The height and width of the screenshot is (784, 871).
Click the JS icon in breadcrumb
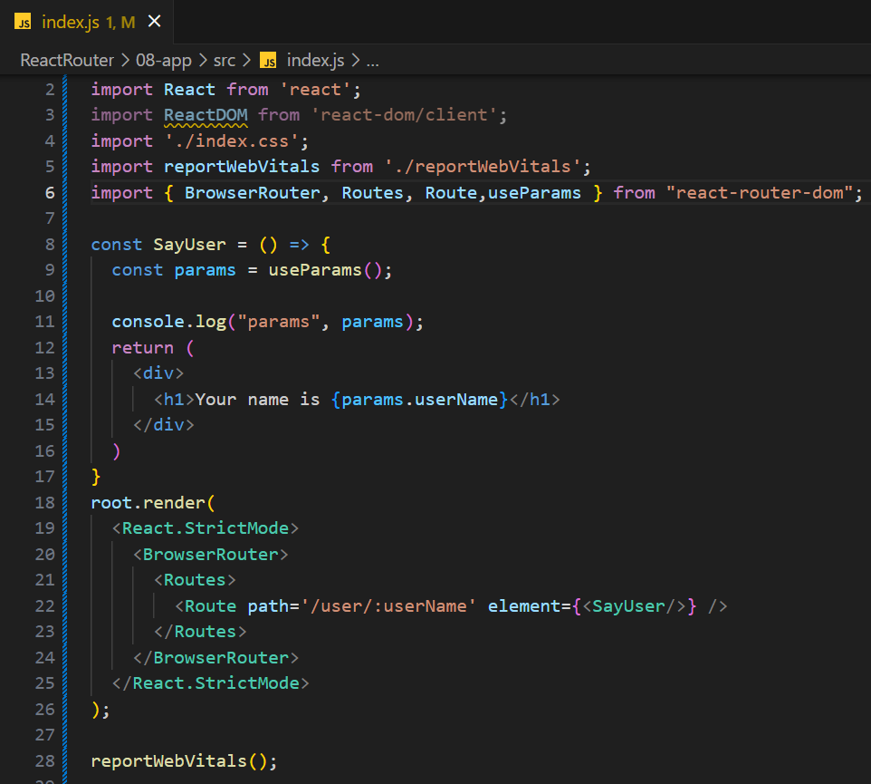click(x=268, y=60)
